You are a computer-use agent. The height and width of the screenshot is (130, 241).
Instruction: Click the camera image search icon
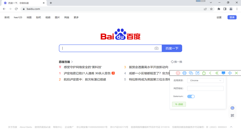pos(156,48)
